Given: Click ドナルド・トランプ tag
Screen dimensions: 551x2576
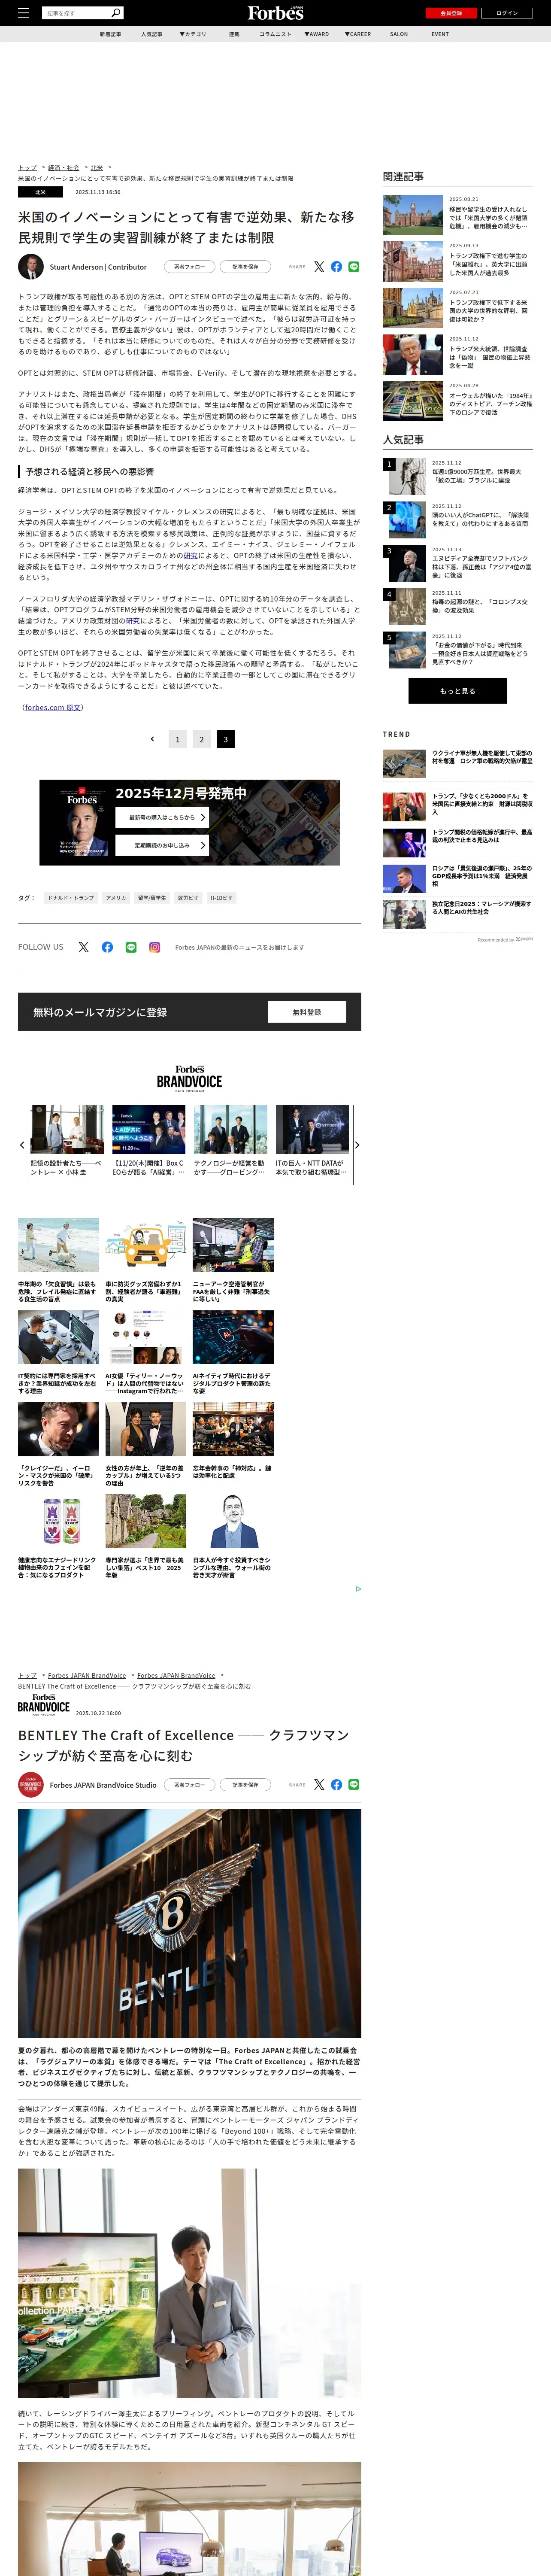Looking at the screenshot, I should pyautogui.click(x=70, y=898).
